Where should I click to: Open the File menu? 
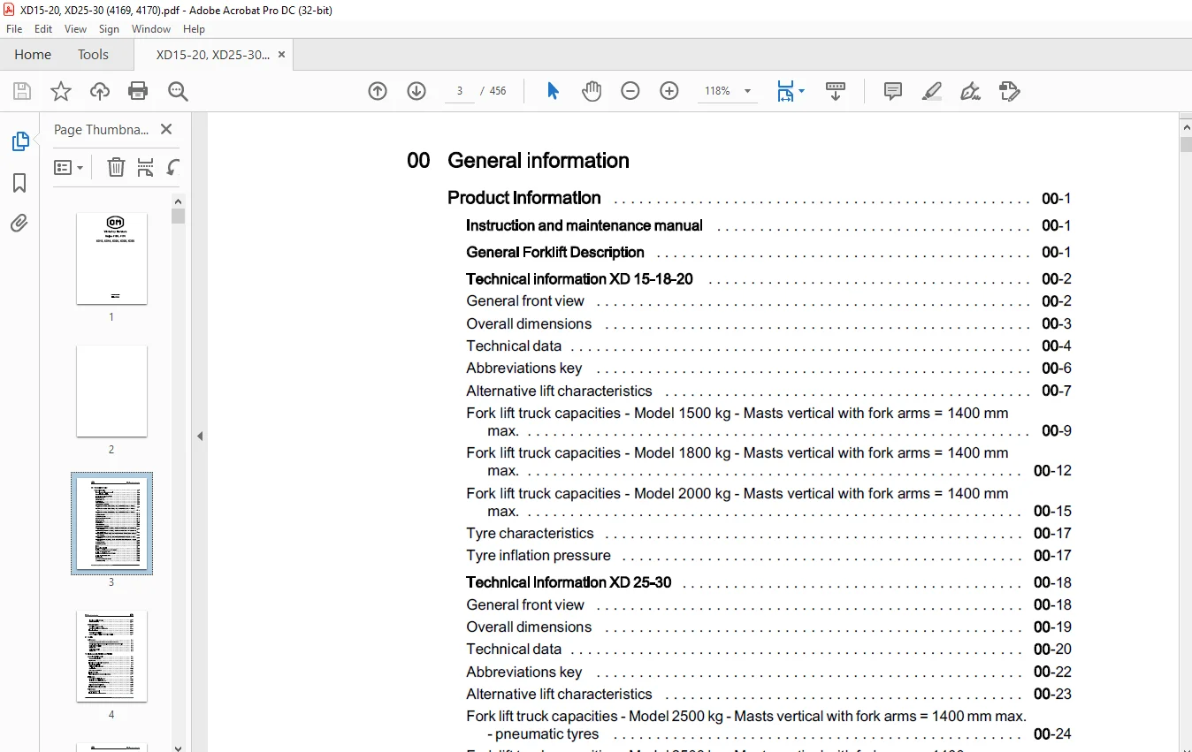coord(14,29)
